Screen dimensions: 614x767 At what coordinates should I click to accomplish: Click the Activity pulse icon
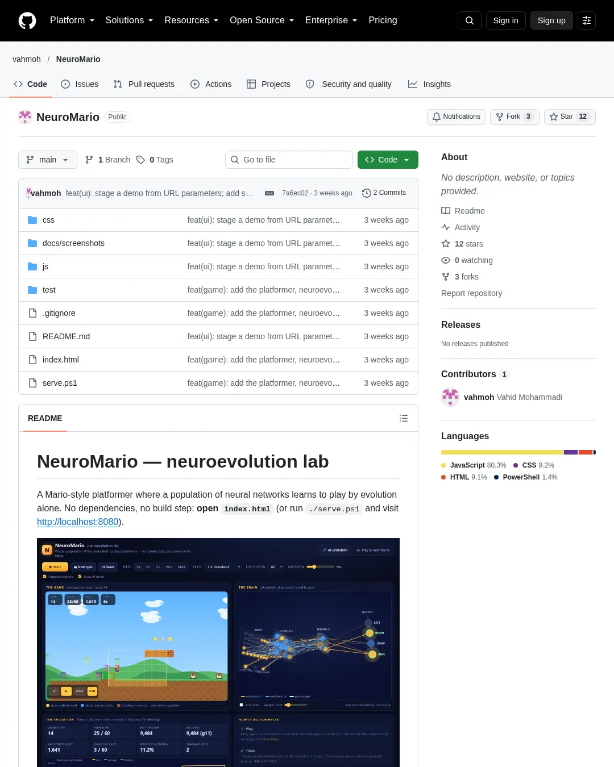(x=446, y=227)
